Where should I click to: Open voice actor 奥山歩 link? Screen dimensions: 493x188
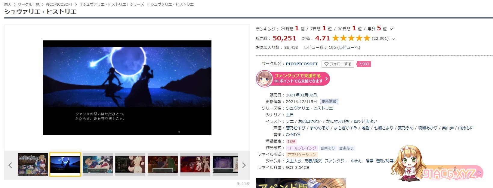448,128
